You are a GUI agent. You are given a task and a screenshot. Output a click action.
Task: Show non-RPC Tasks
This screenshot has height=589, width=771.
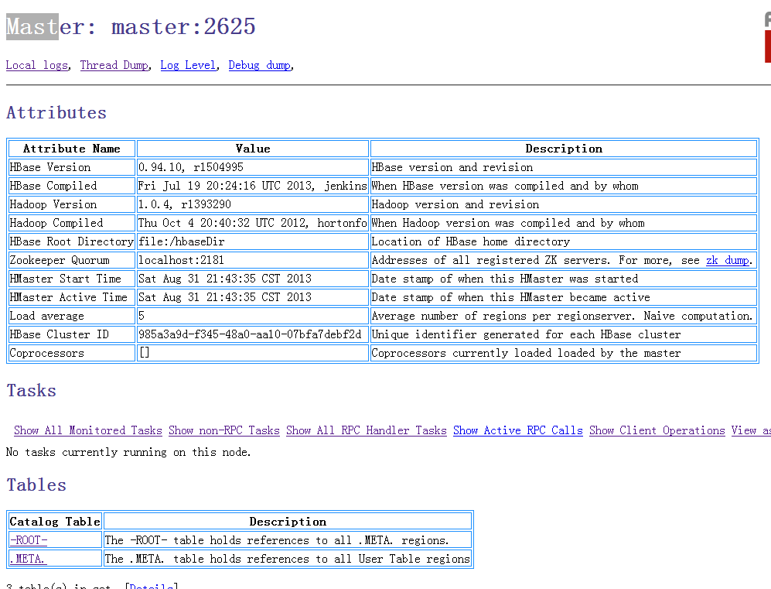tap(223, 430)
